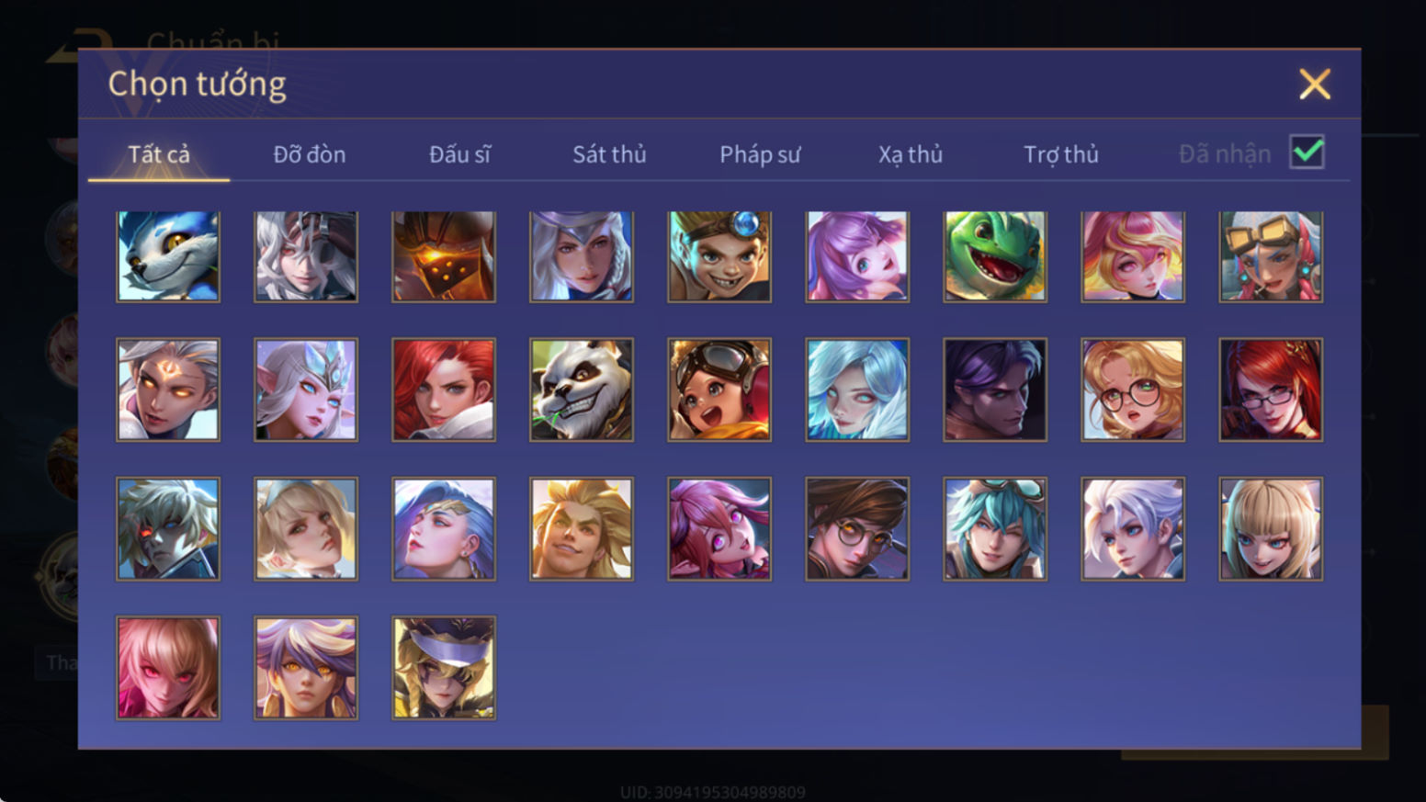Switch to the Đỡ đòn tab
Screen dimensions: 1426x802
[x=310, y=154]
